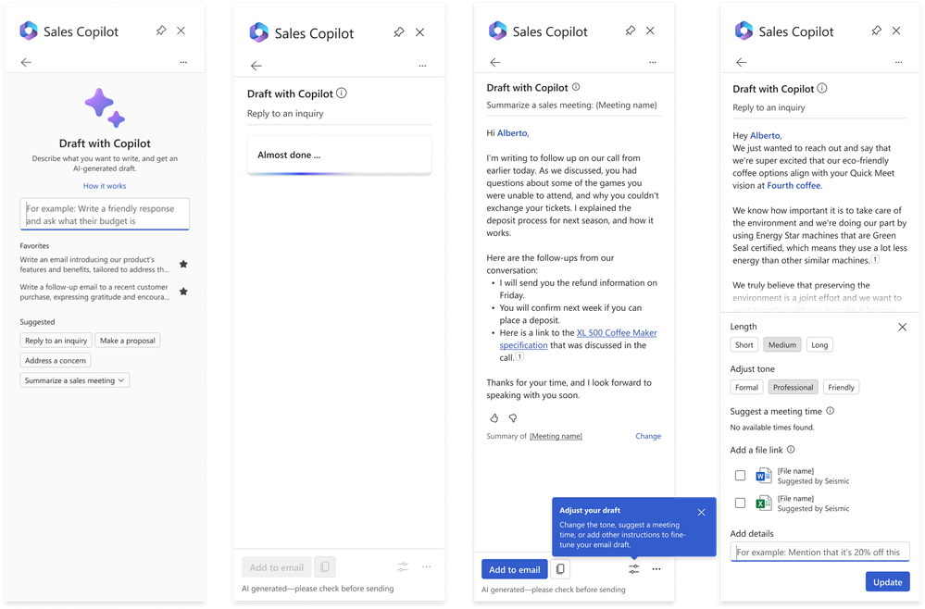The height and width of the screenshot is (609, 925).
Task: Open more options beside copy in meeting summary panel
Action: 656,569
